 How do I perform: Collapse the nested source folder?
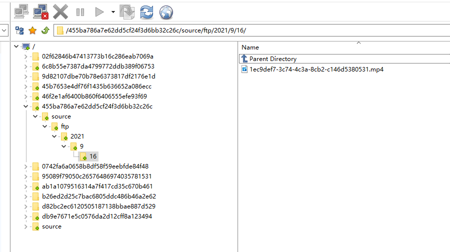(x=35, y=116)
